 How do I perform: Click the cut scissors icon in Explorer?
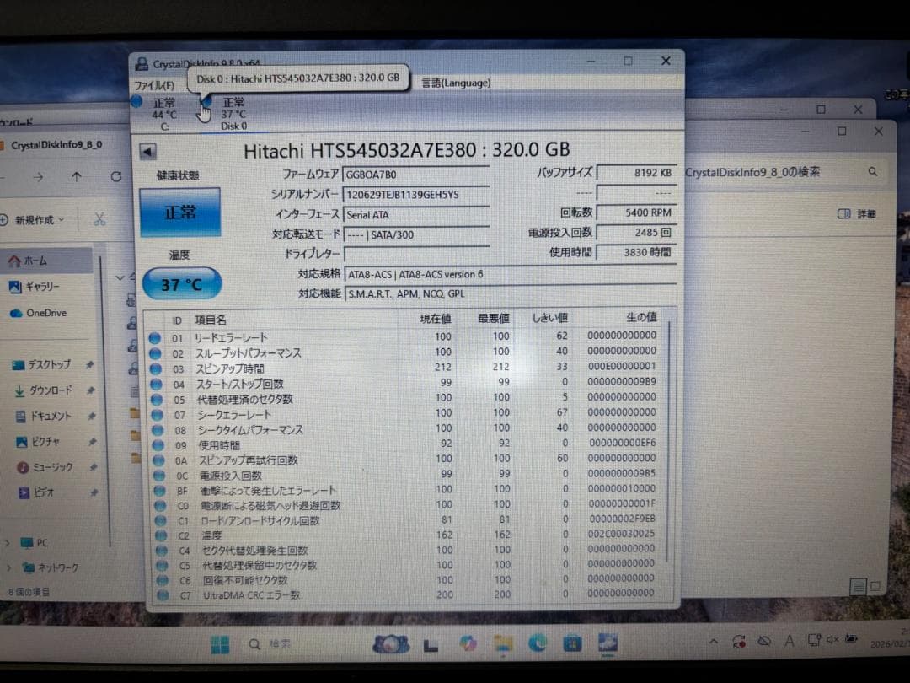click(99, 219)
